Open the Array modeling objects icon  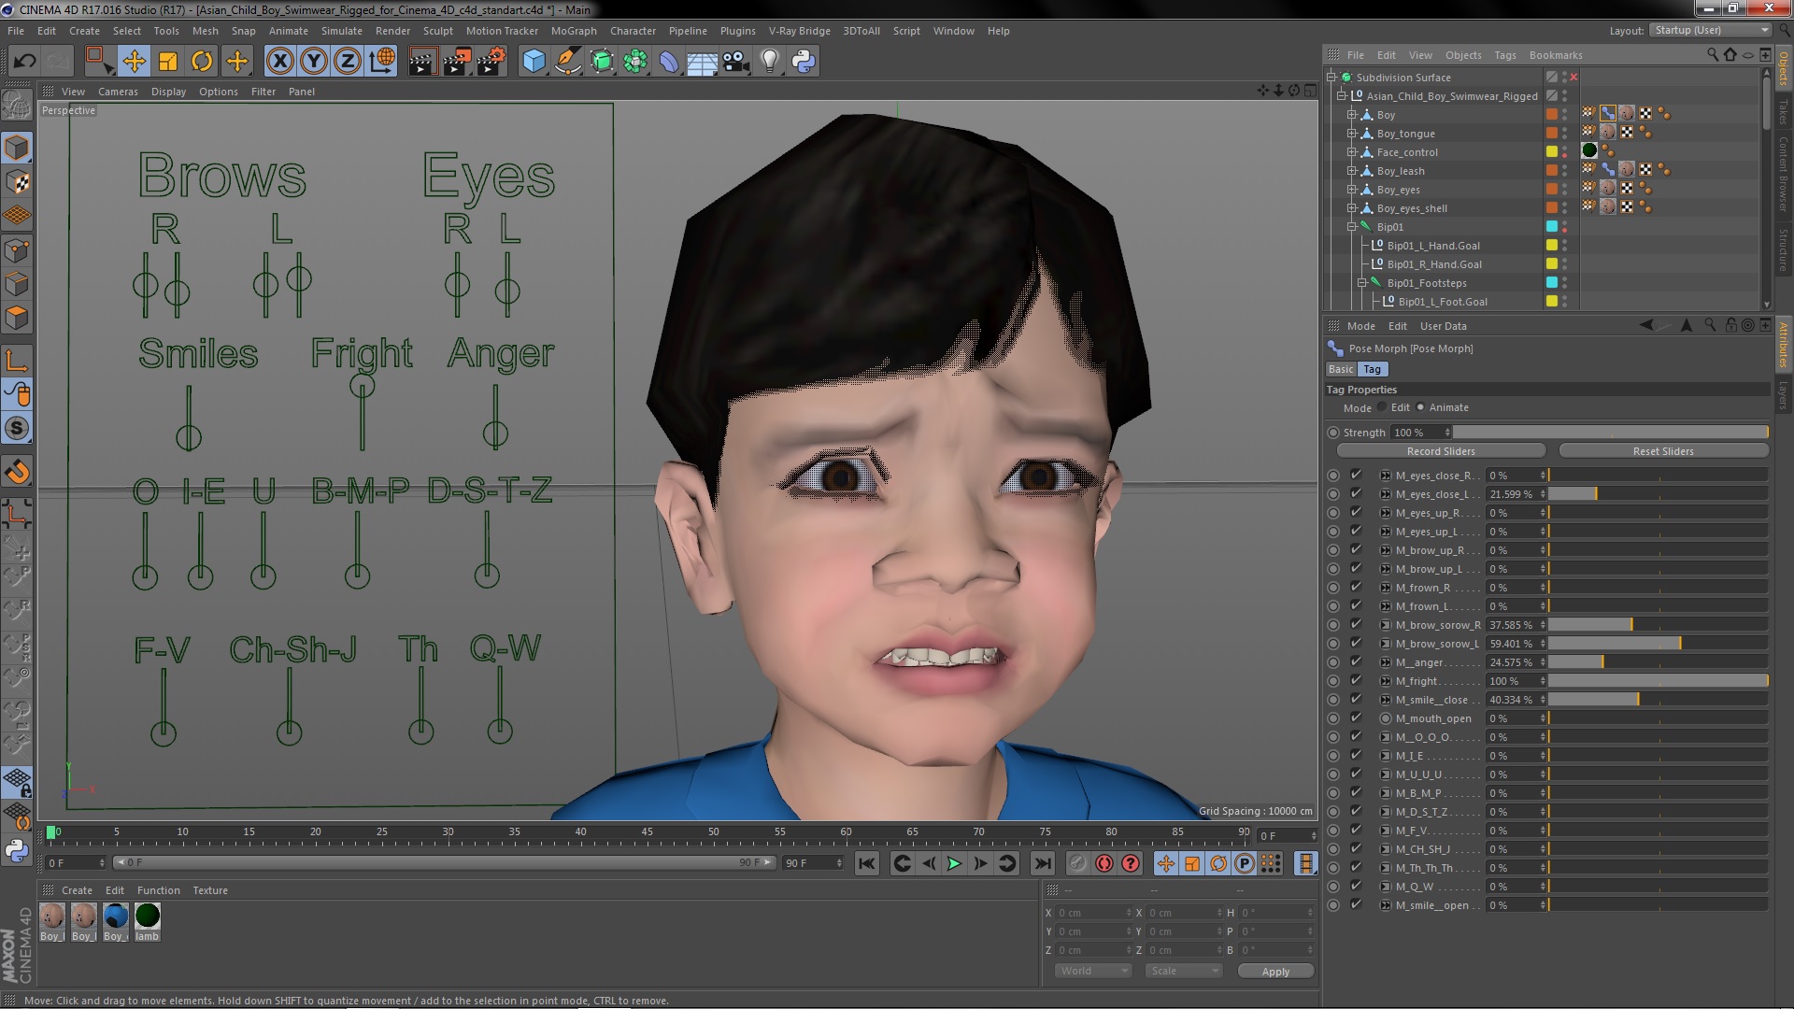(635, 62)
